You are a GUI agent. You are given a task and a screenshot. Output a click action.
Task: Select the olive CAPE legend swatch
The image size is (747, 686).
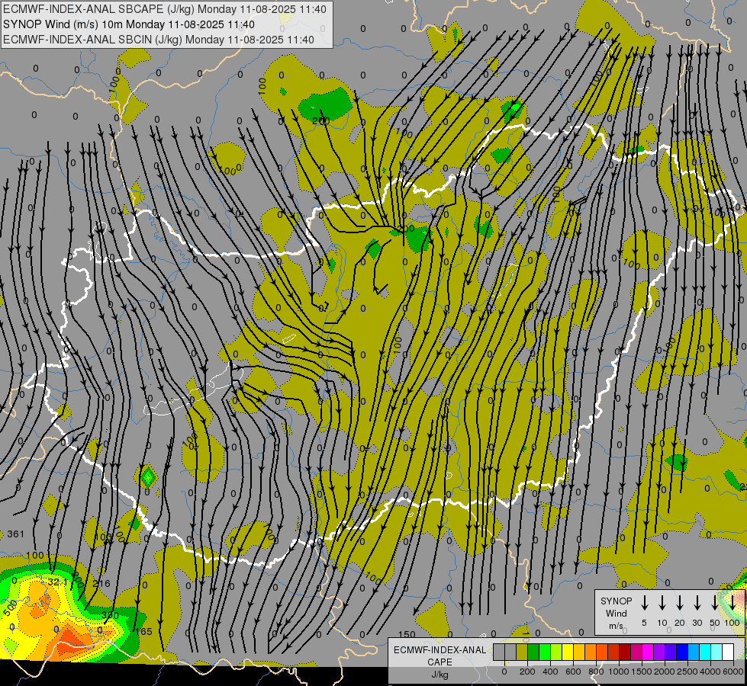tap(522, 652)
